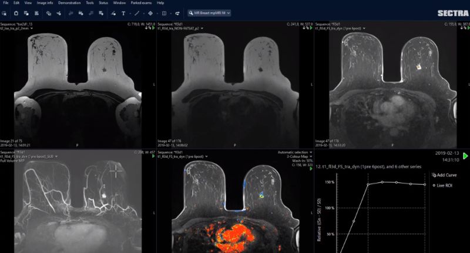Click green play triangle in MIP viewport
Screen dimensions: 470x253
(x=153, y=156)
